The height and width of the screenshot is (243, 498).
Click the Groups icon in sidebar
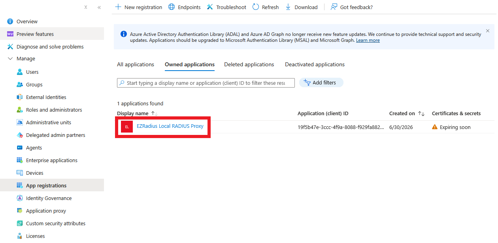point(20,84)
